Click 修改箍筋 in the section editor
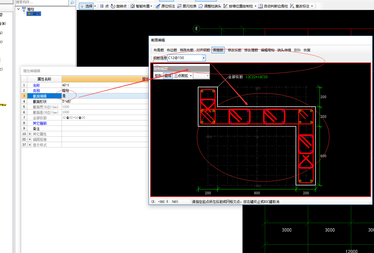The height and width of the screenshot is (253, 374). tap(251, 50)
